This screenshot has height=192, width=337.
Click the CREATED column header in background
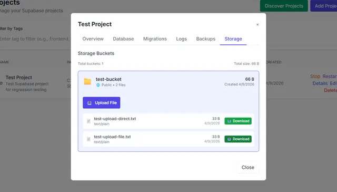[x=273, y=62]
